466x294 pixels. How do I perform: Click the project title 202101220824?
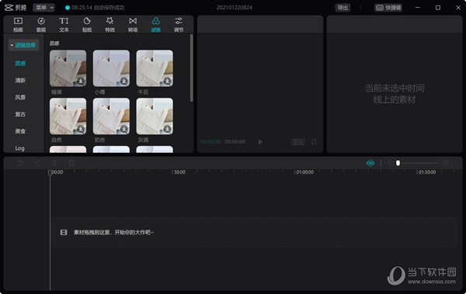pyautogui.click(x=235, y=8)
